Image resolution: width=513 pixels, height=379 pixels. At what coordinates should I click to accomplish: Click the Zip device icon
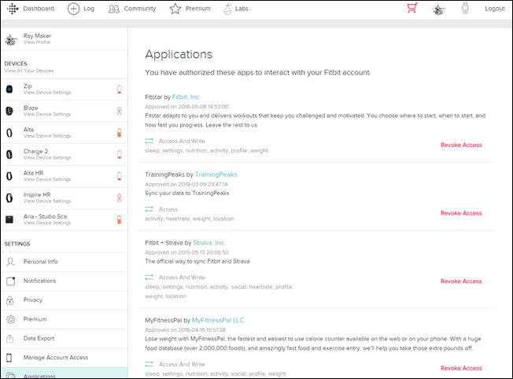click(x=9, y=89)
